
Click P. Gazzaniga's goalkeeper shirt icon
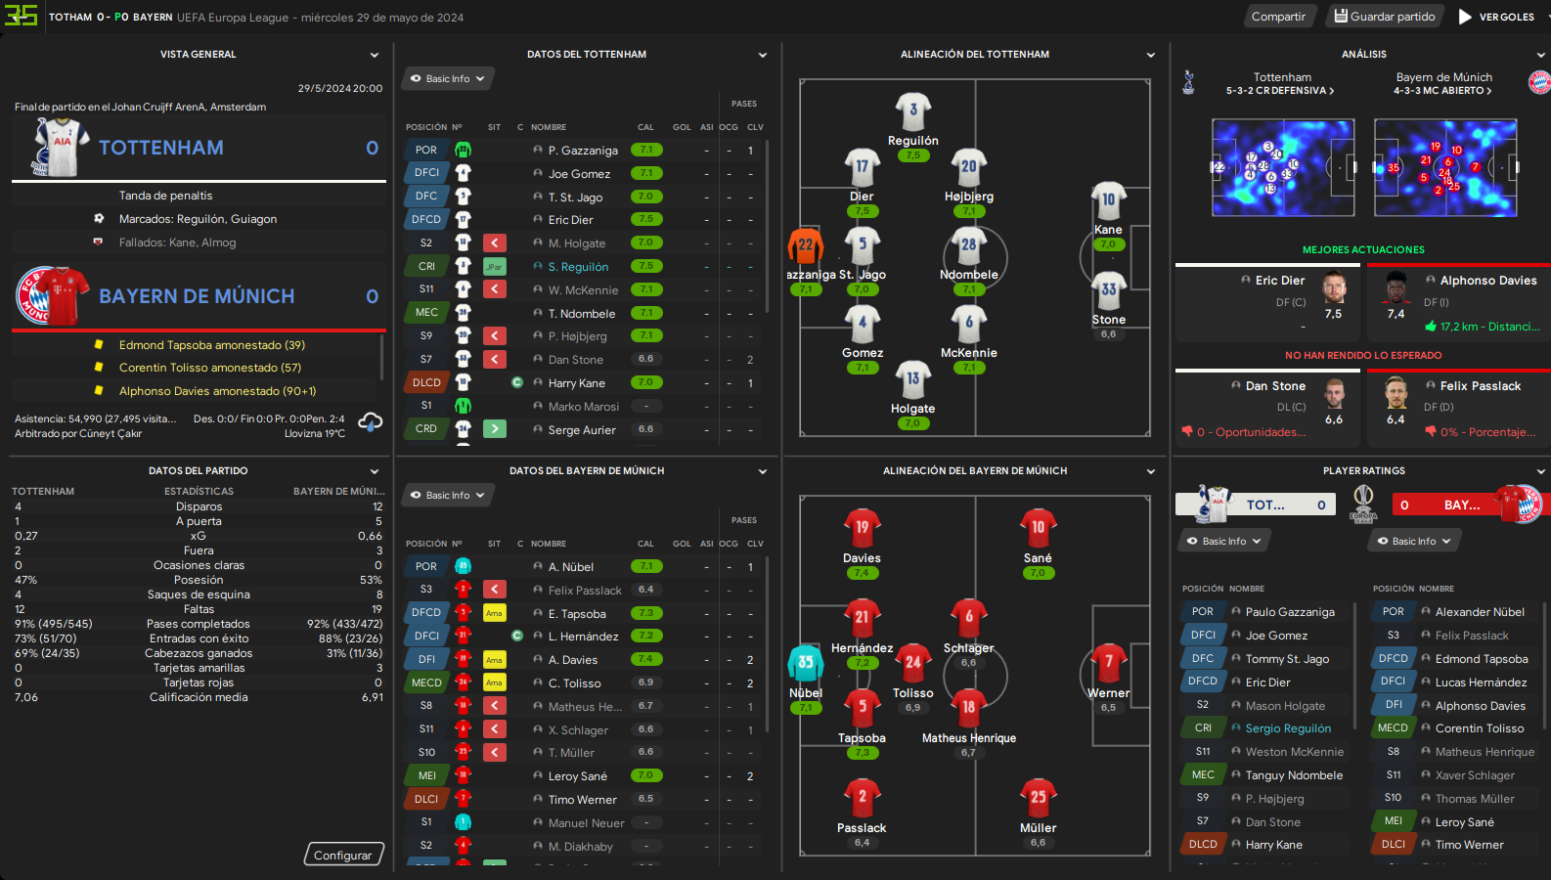point(463,150)
